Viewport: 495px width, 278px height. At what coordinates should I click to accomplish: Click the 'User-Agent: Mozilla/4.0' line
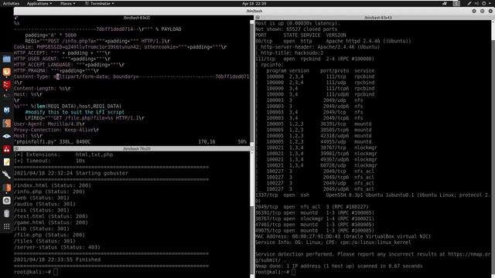[x=49, y=124]
